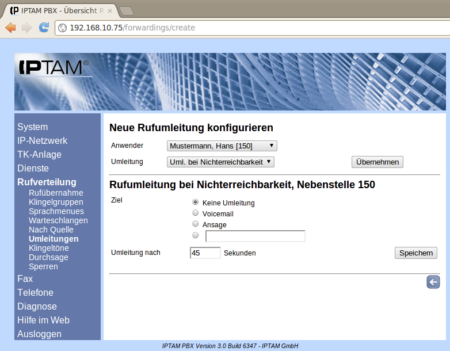Close the IPTAM PBX browser tab
Viewport: 450px width, 351px height.
(x=110, y=10)
